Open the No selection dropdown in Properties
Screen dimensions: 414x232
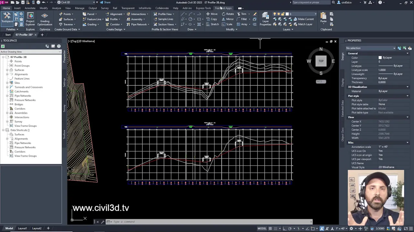(371, 48)
